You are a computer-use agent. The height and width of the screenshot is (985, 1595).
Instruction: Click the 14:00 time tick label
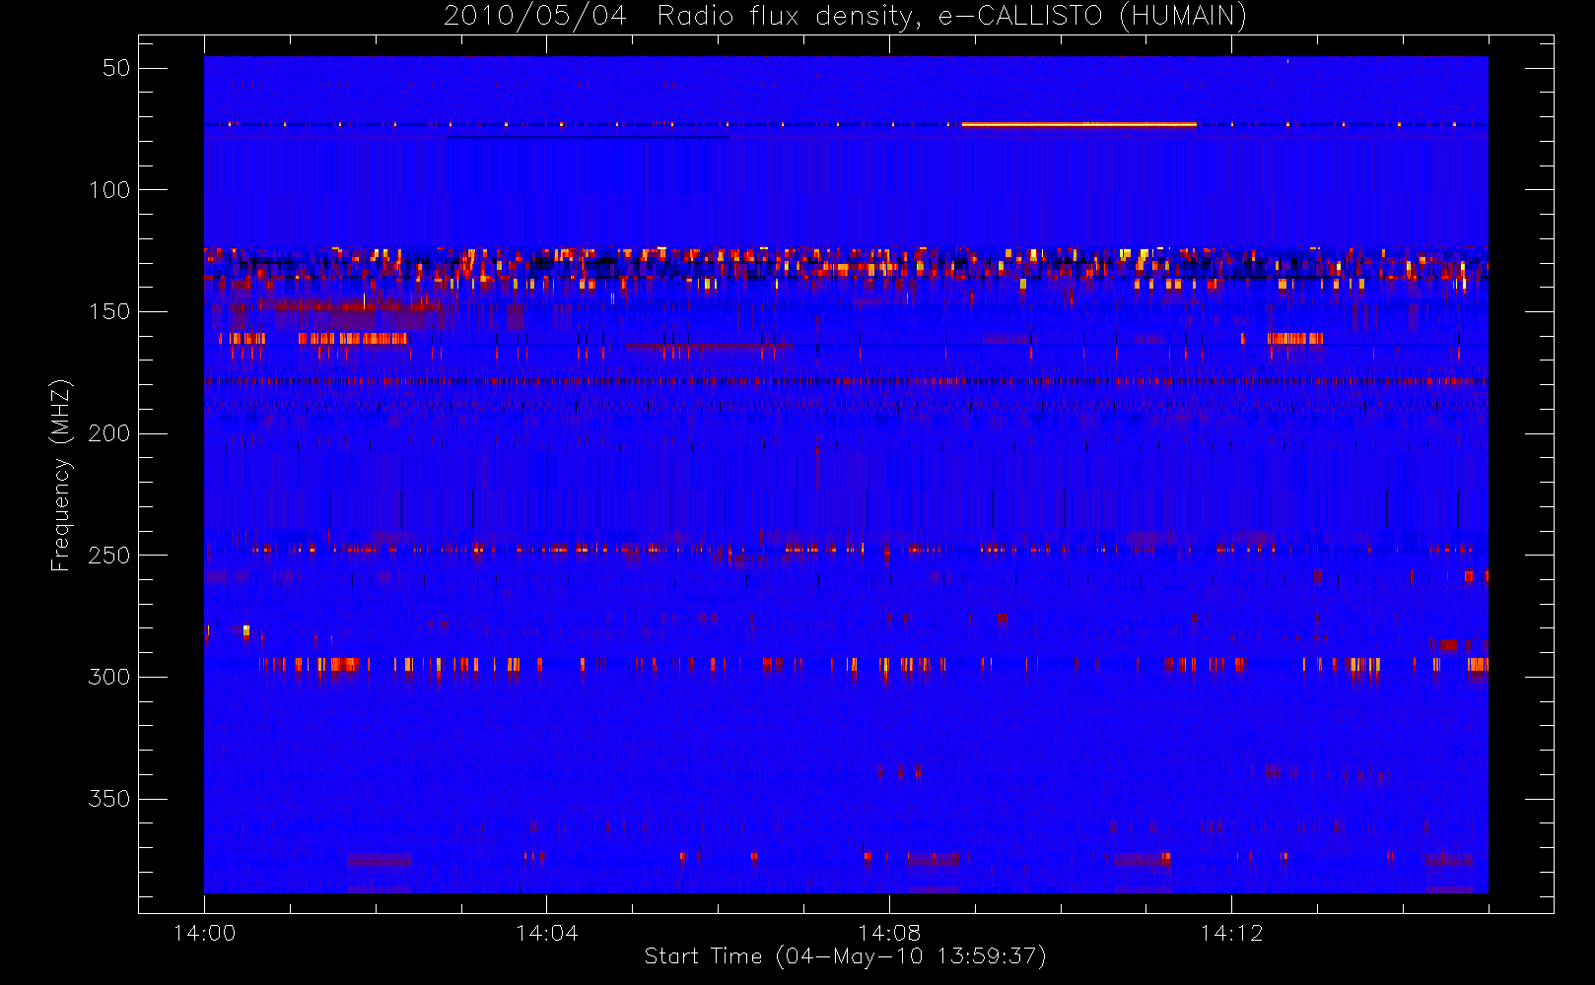[x=204, y=933]
